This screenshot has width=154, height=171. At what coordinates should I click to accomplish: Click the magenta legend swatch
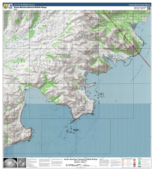tap(134, 166)
